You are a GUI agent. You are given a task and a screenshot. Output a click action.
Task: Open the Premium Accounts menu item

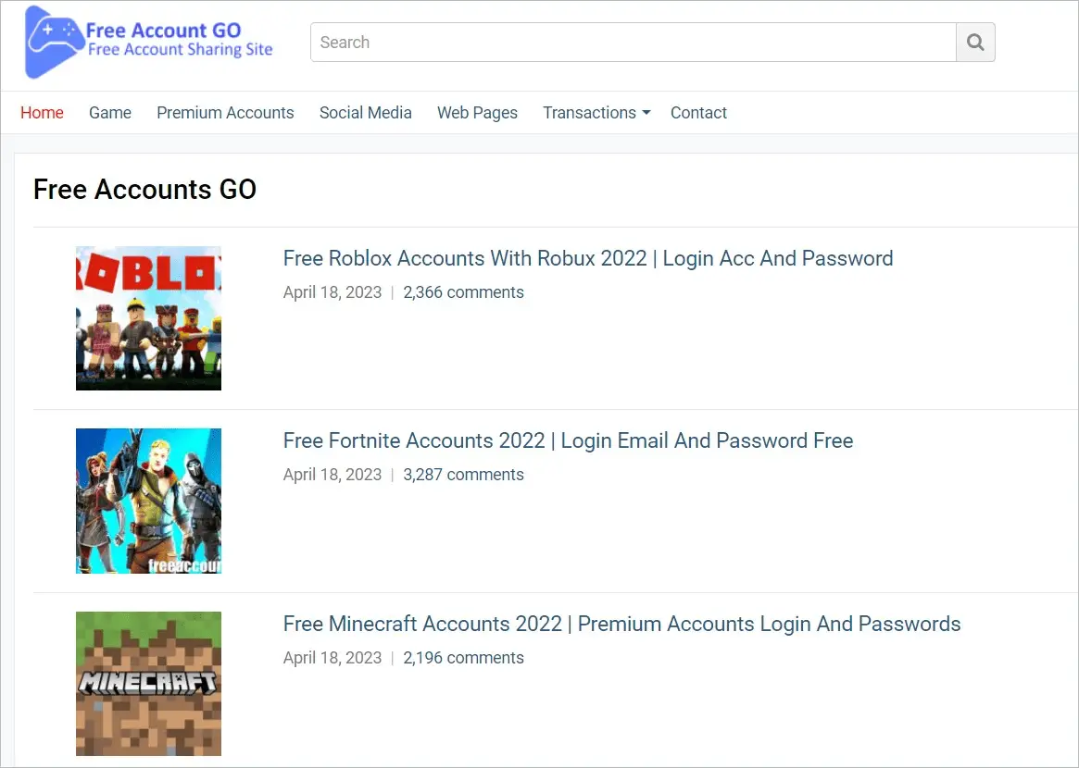pyautogui.click(x=225, y=113)
